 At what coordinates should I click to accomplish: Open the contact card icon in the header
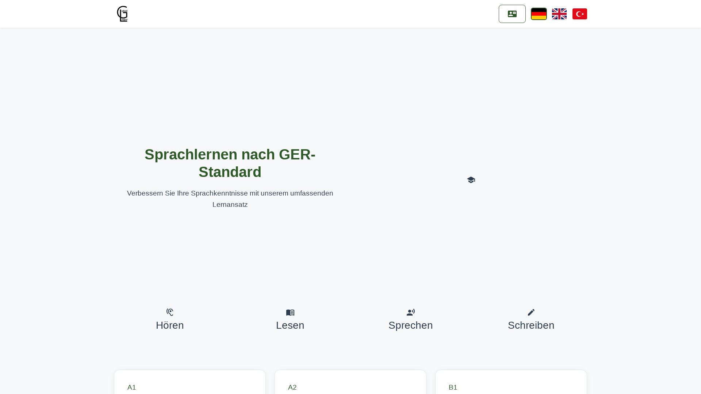pyautogui.click(x=512, y=13)
